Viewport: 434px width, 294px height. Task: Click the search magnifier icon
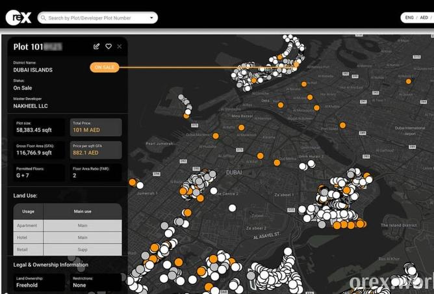pyautogui.click(x=43, y=18)
